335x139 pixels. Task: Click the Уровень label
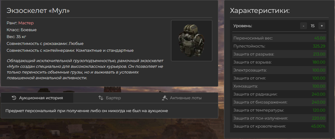pyautogui.click(x=243, y=26)
